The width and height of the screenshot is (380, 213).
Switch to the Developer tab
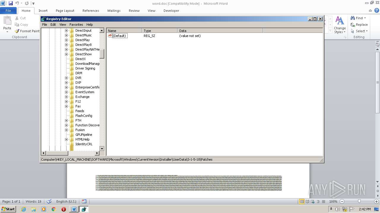tap(171, 11)
